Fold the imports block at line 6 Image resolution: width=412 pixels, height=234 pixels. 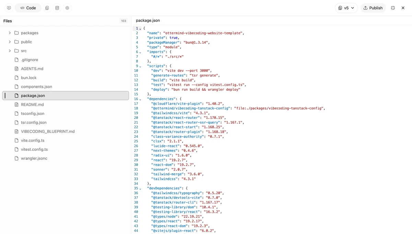140,52
